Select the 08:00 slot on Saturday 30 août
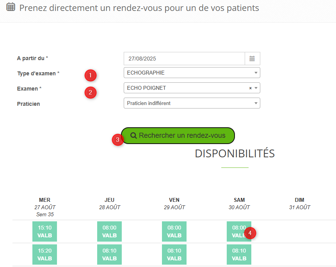 236,231
